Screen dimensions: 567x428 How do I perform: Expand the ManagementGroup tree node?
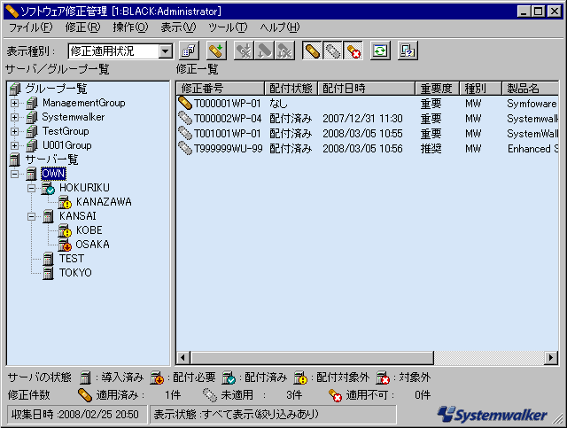click(14, 103)
